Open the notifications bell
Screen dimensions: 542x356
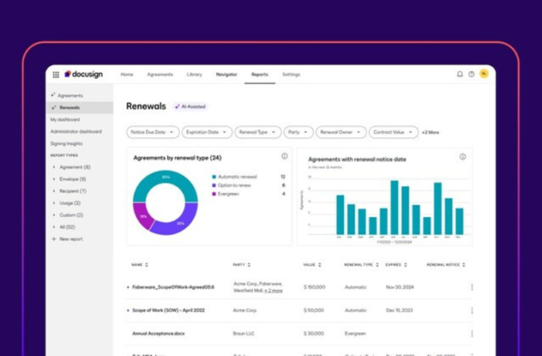click(x=459, y=75)
